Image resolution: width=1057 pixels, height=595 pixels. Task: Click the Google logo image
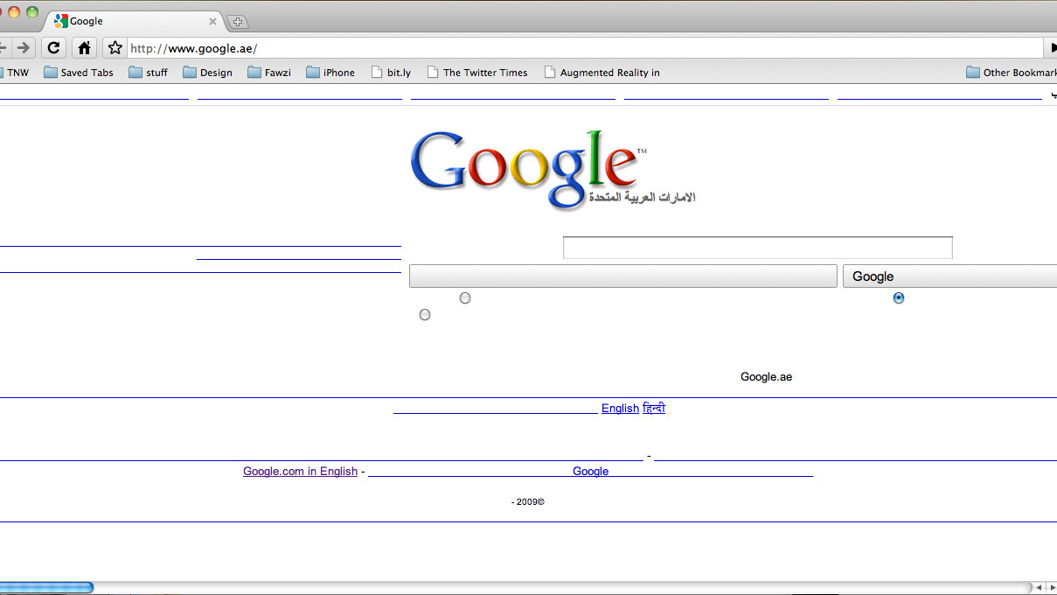tap(553, 171)
